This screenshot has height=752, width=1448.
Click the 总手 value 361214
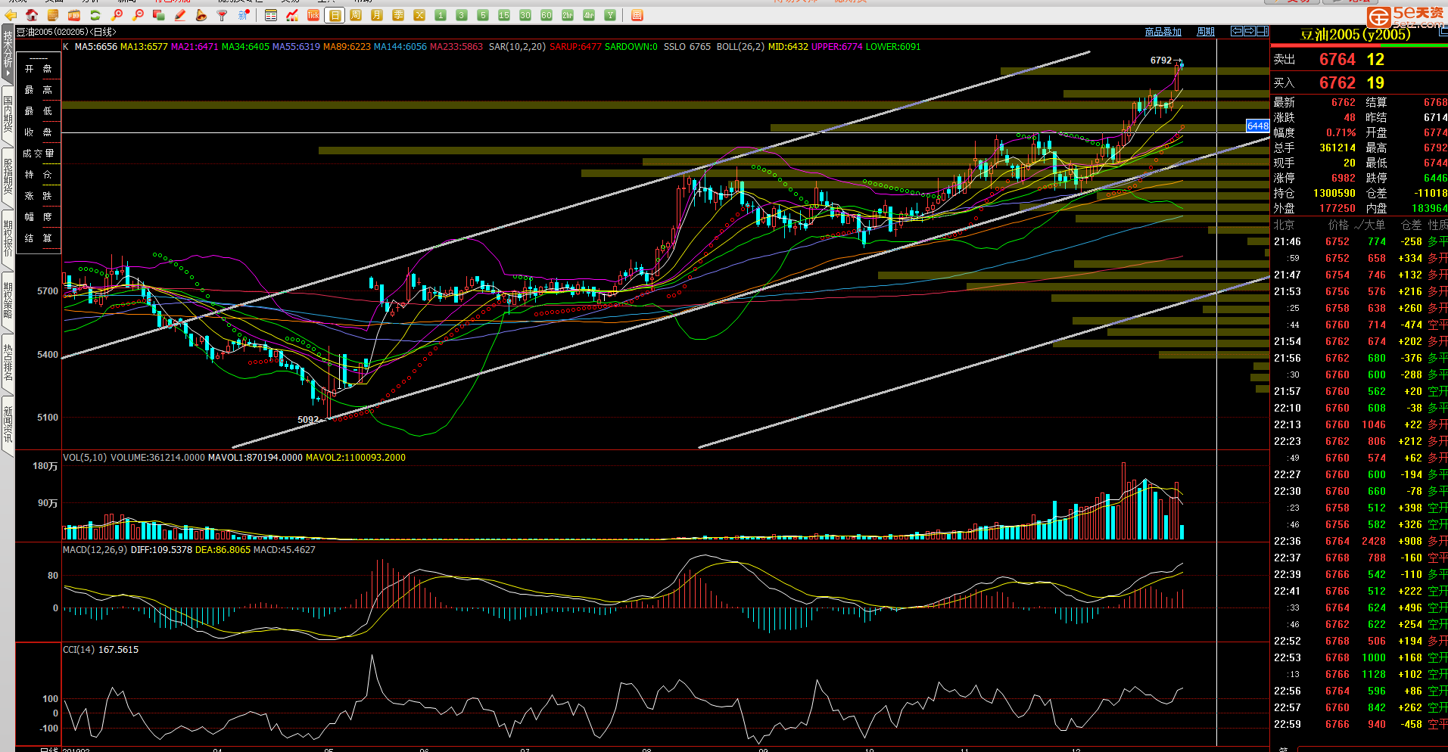[x=1337, y=148]
